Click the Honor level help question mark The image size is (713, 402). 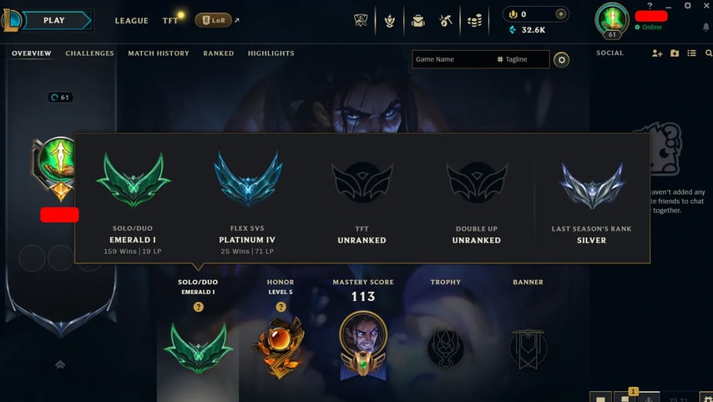[281, 308]
